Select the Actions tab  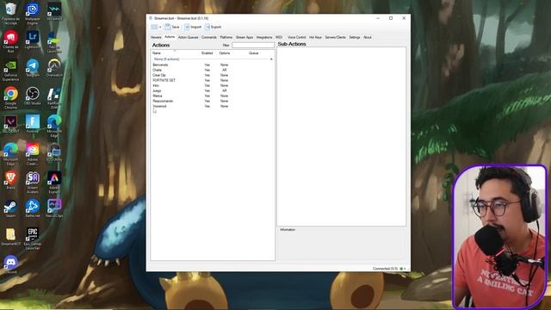tap(170, 37)
